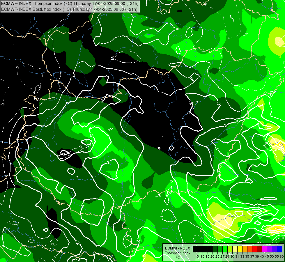Screen dimensions: 285x262
Task: Click the dark red 39–40 legend swatch
Action: pyautogui.click(x=260, y=249)
